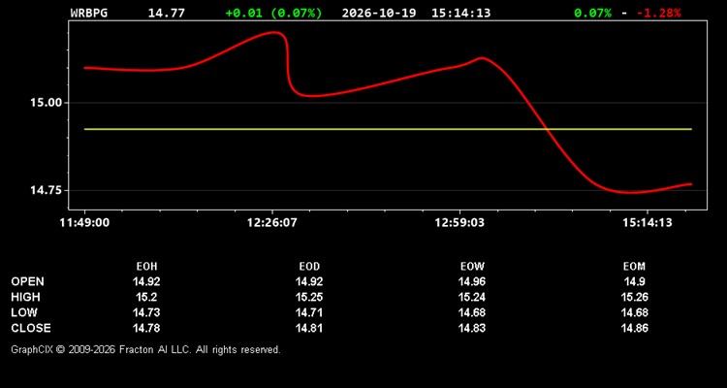The width and height of the screenshot is (727, 388).
Task: Click the +0.01 (0.07%) change value
Action: [x=273, y=13]
